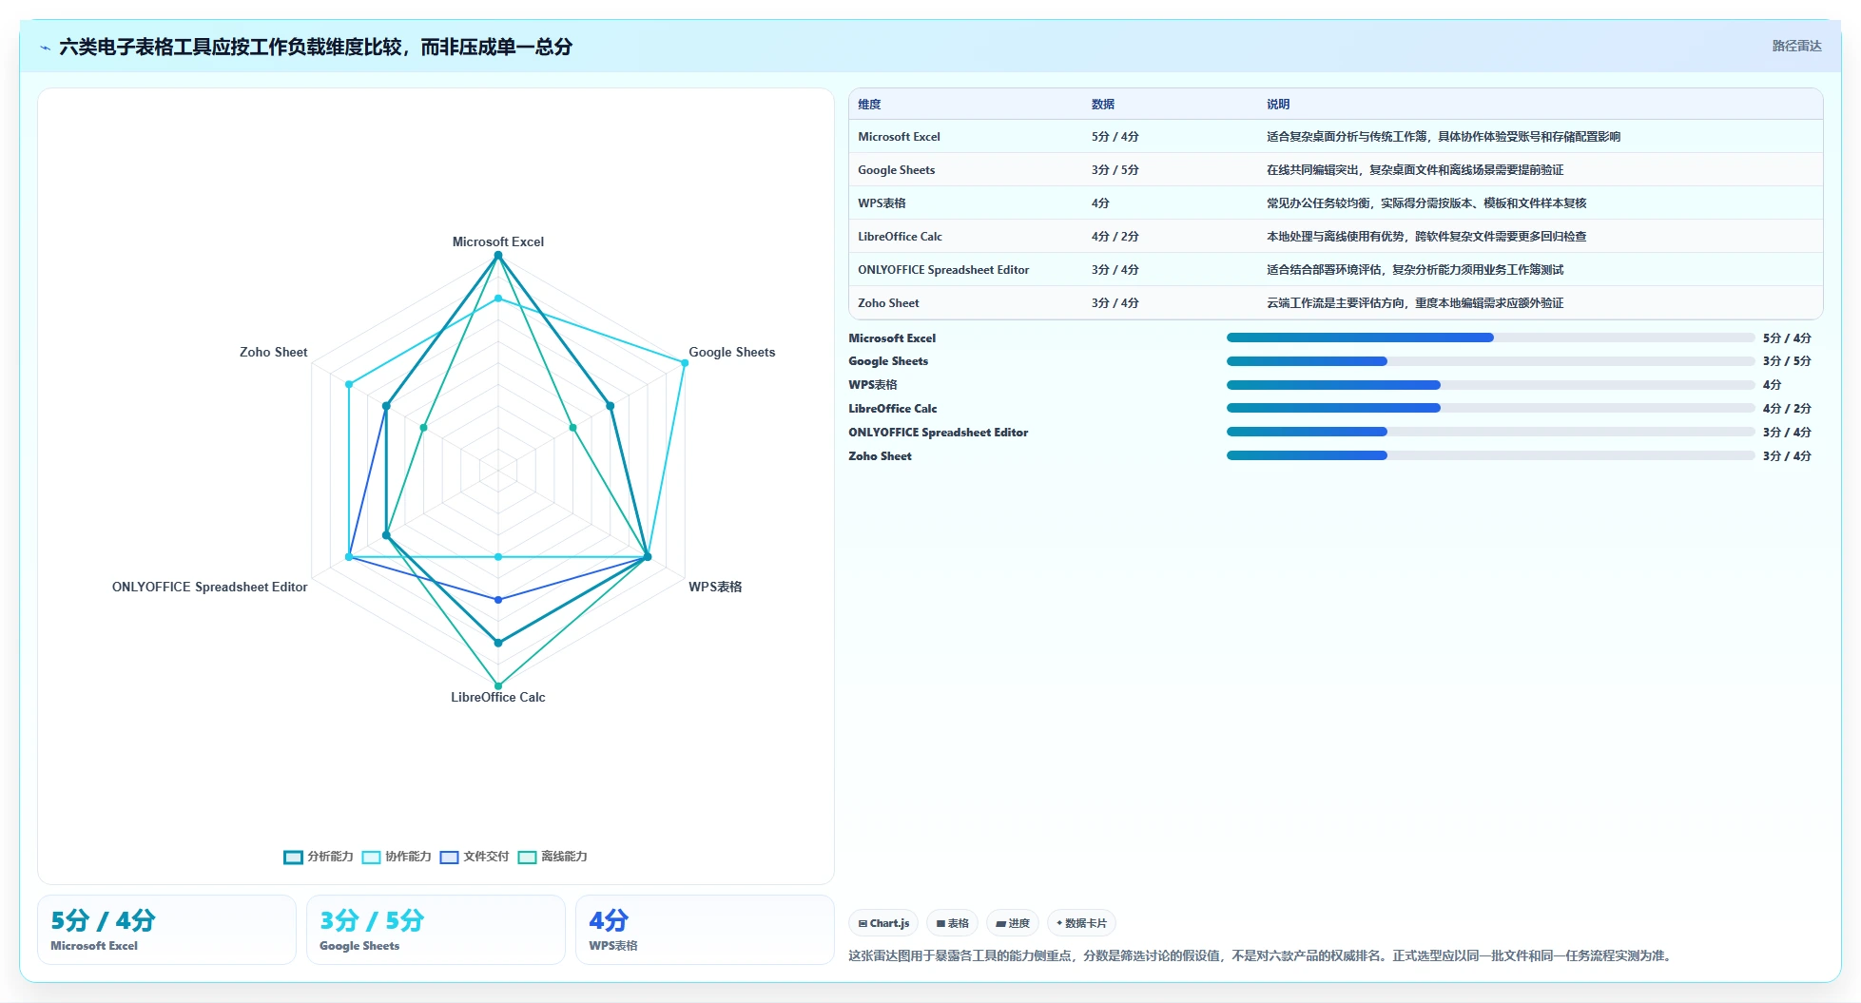Click the footnote text starting 这张雷达图
Image resolution: width=1861 pixels, height=1003 pixels.
[x=1262, y=955]
